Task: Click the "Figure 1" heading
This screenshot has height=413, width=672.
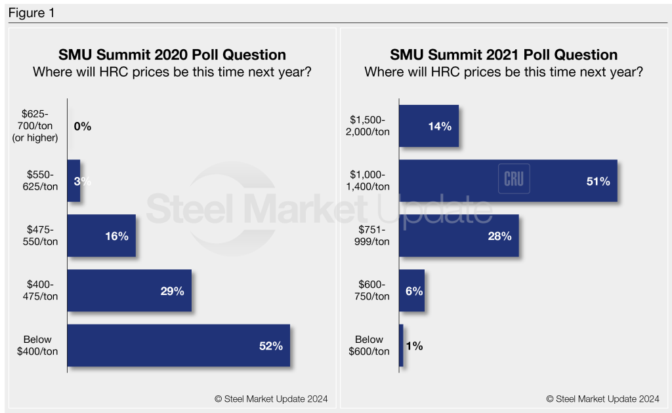Action: coord(30,12)
